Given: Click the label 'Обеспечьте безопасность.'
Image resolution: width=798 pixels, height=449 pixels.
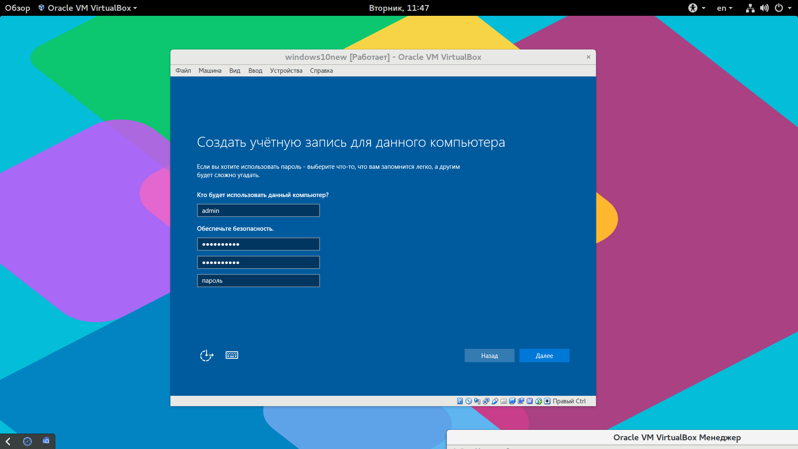Looking at the screenshot, I should 235,229.
